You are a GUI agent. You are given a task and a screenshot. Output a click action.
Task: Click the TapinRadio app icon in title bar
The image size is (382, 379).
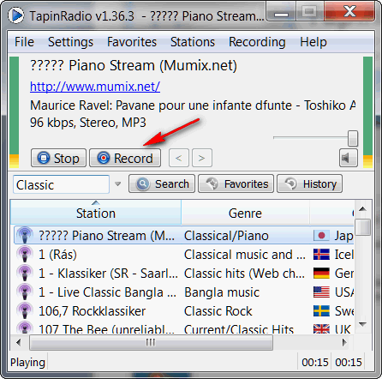pyautogui.click(x=15, y=15)
